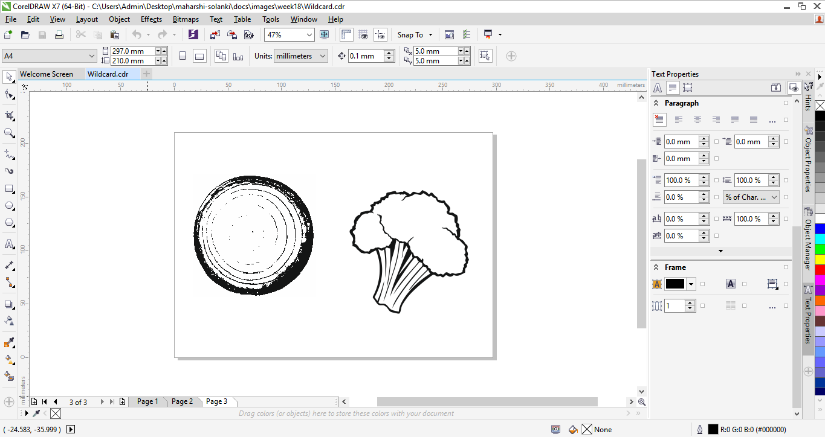Pick the red swatch in the color palette
The image size is (825, 437).
(820, 270)
